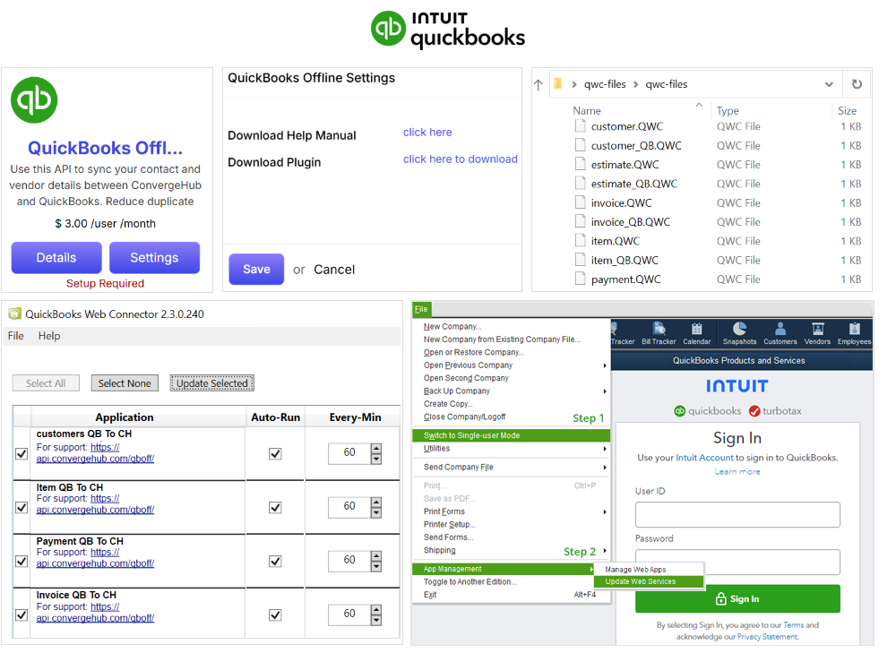Click the folder icon in address bar
Screen dimensions: 896x653
[558, 84]
